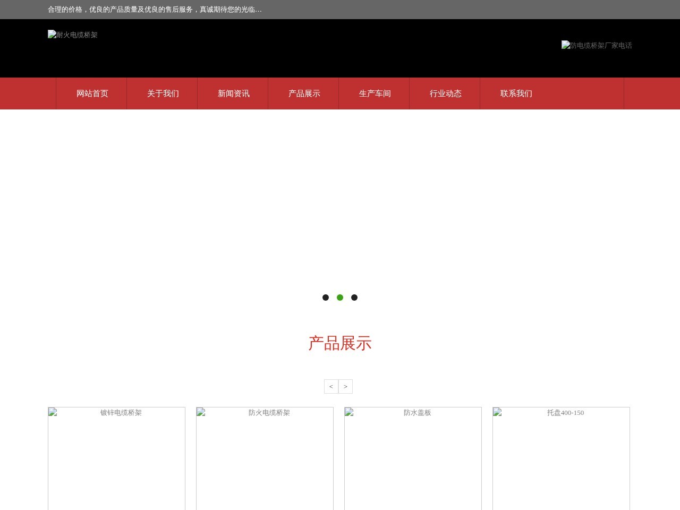Click the top slogan text 合理的价格
Screen dimensions: 680x510
click(x=155, y=10)
